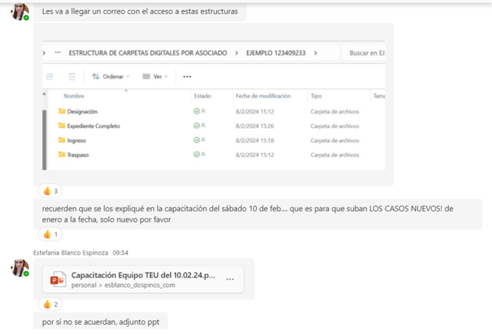Expand the leftmost breadcrumb chevron
Image resolution: width=492 pixels, height=334 pixels.
point(44,53)
